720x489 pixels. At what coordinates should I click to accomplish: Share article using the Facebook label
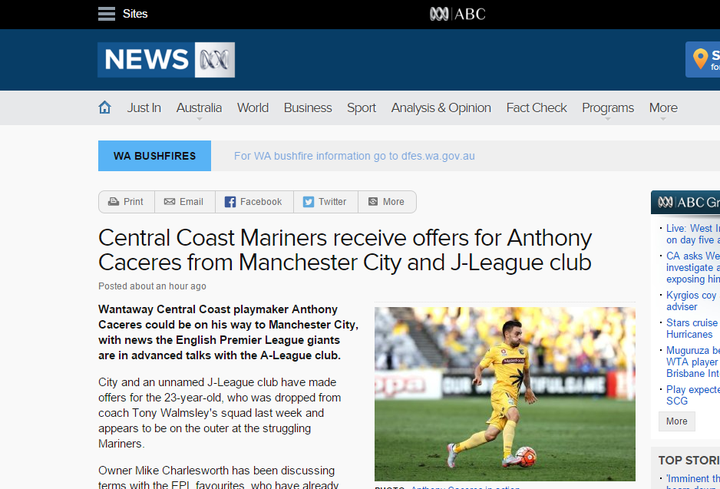[x=261, y=202]
